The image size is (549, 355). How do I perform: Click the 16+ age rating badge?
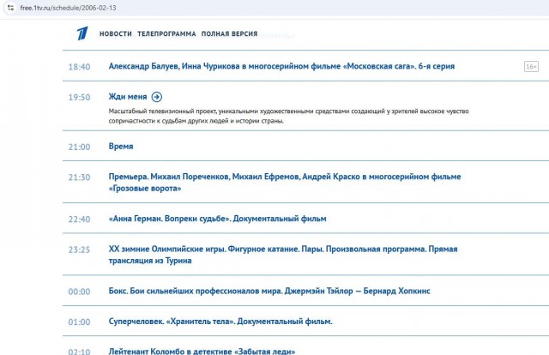pyautogui.click(x=531, y=66)
